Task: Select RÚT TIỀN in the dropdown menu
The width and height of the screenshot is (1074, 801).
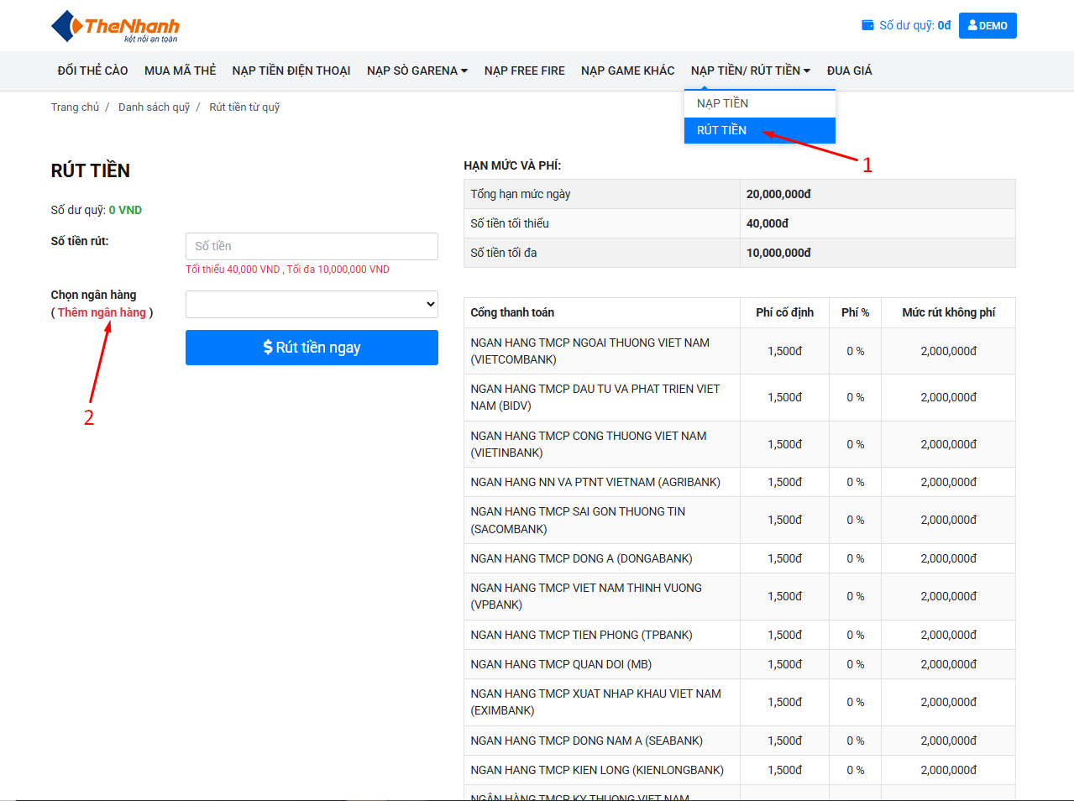Action: (760, 130)
